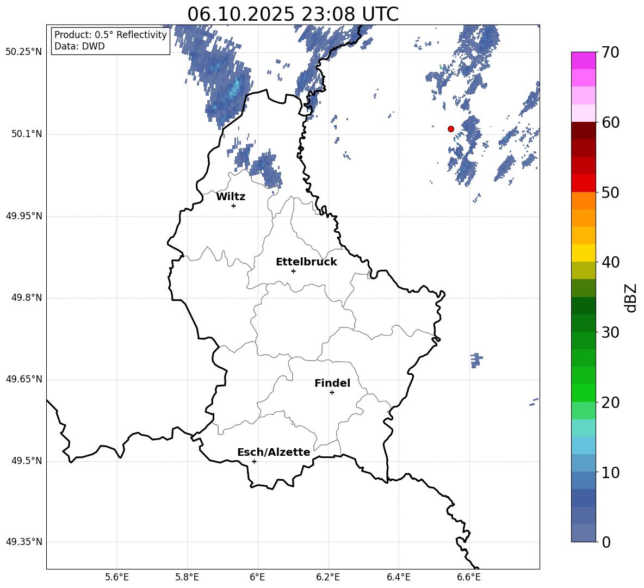This screenshot has height=588, width=644.
Task: Click the 49.35°N latitude label
Action: coord(24,542)
